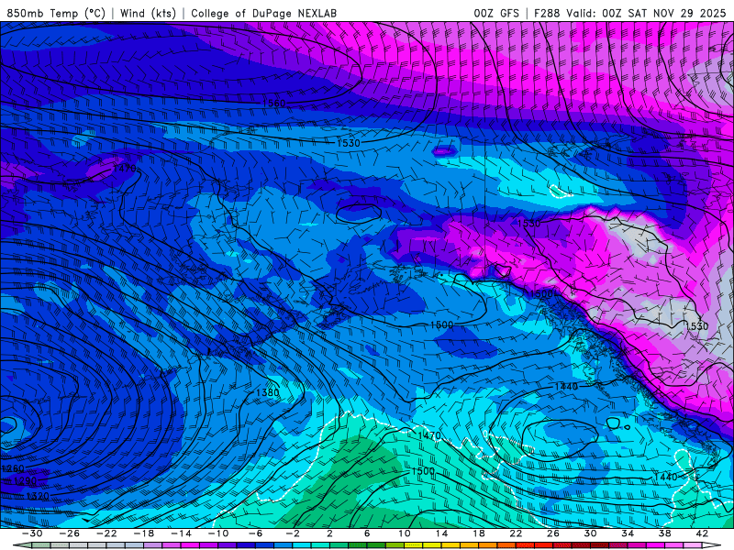
Task: Click the -10 colorbar scale label
Action: (218, 533)
